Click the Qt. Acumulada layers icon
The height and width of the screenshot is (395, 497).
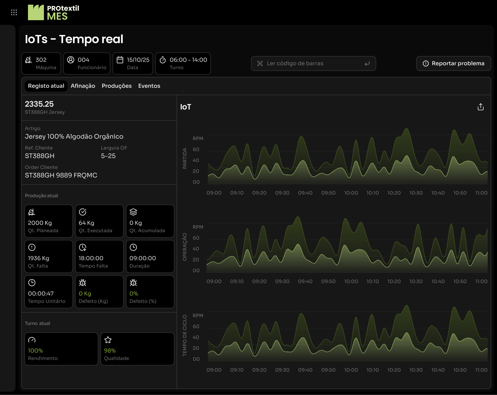click(x=133, y=212)
